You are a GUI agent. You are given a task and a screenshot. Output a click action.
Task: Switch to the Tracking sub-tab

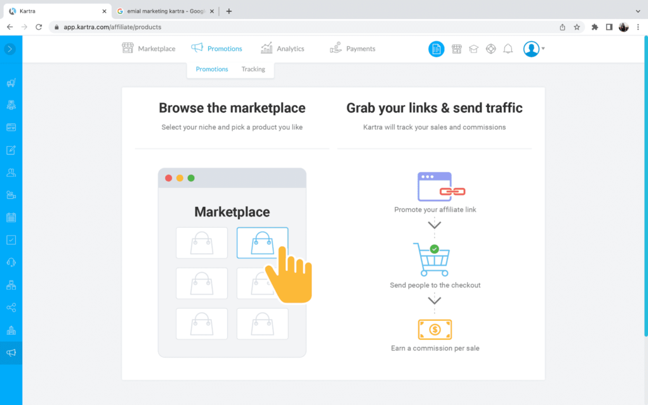[x=253, y=69]
